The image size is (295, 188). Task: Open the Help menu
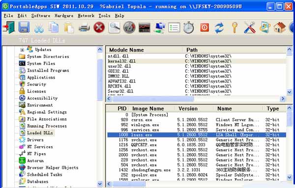[x=119, y=16]
